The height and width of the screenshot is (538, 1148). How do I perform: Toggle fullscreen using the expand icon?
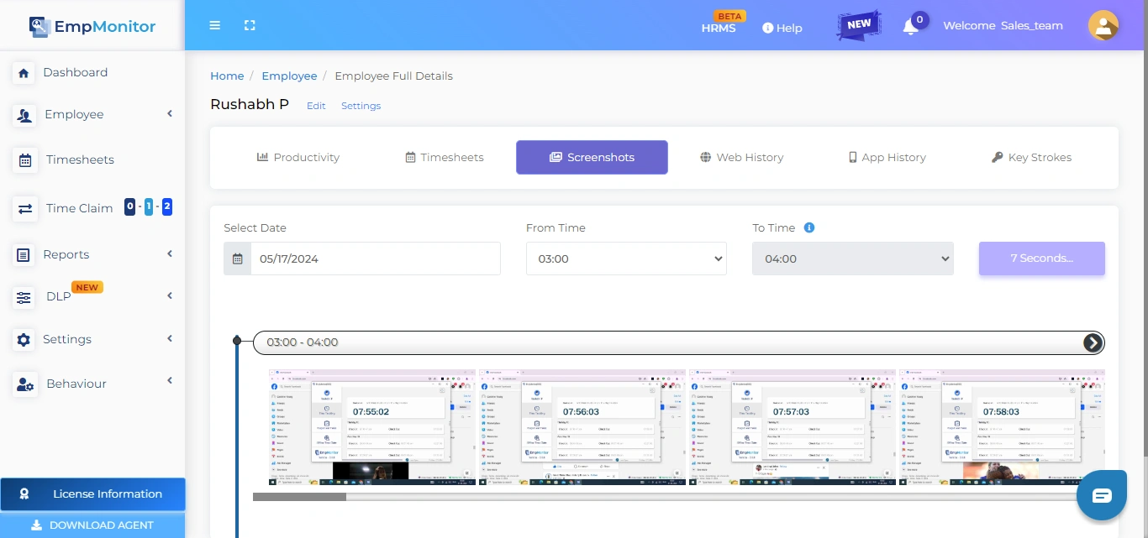point(250,25)
